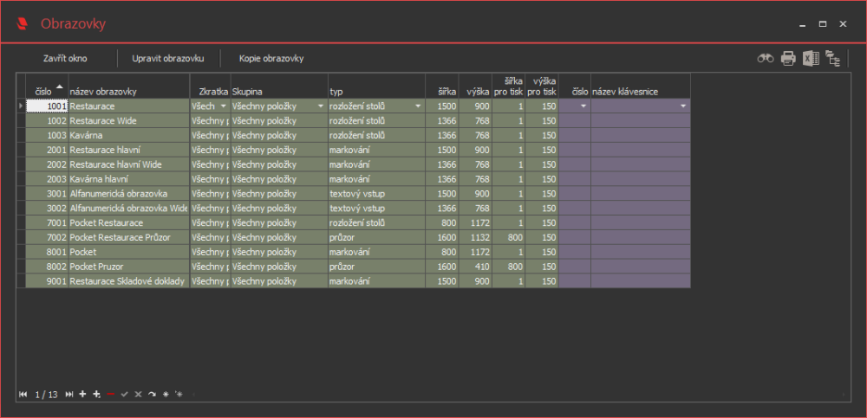The height and width of the screenshot is (418, 867).
Task: Select Alfanumerická obrazovka row 3001
Action: 129,194
